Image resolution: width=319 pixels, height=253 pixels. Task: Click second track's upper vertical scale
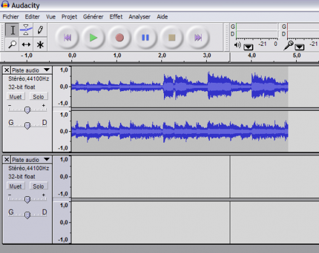click(x=62, y=177)
